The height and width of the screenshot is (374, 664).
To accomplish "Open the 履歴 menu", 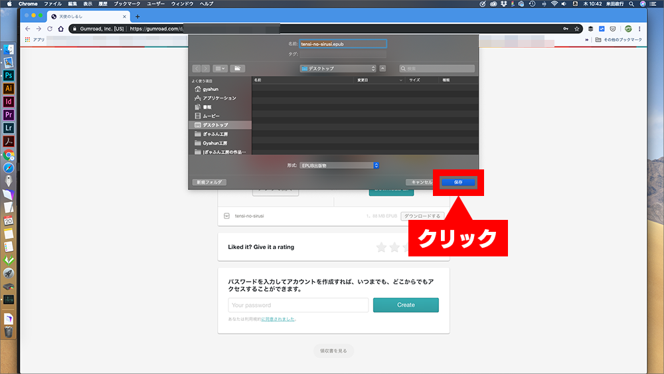I will pyautogui.click(x=103, y=4).
